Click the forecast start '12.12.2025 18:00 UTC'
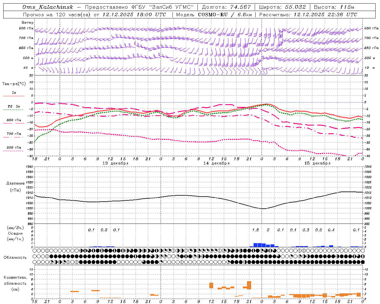The image size is (380, 304). pyautogui.click(x=134, y=15)
